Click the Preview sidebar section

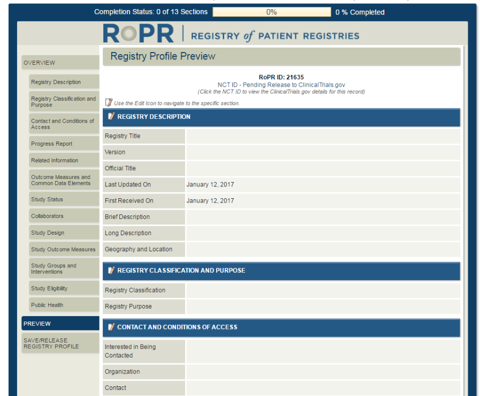click(x=60, y=323)
